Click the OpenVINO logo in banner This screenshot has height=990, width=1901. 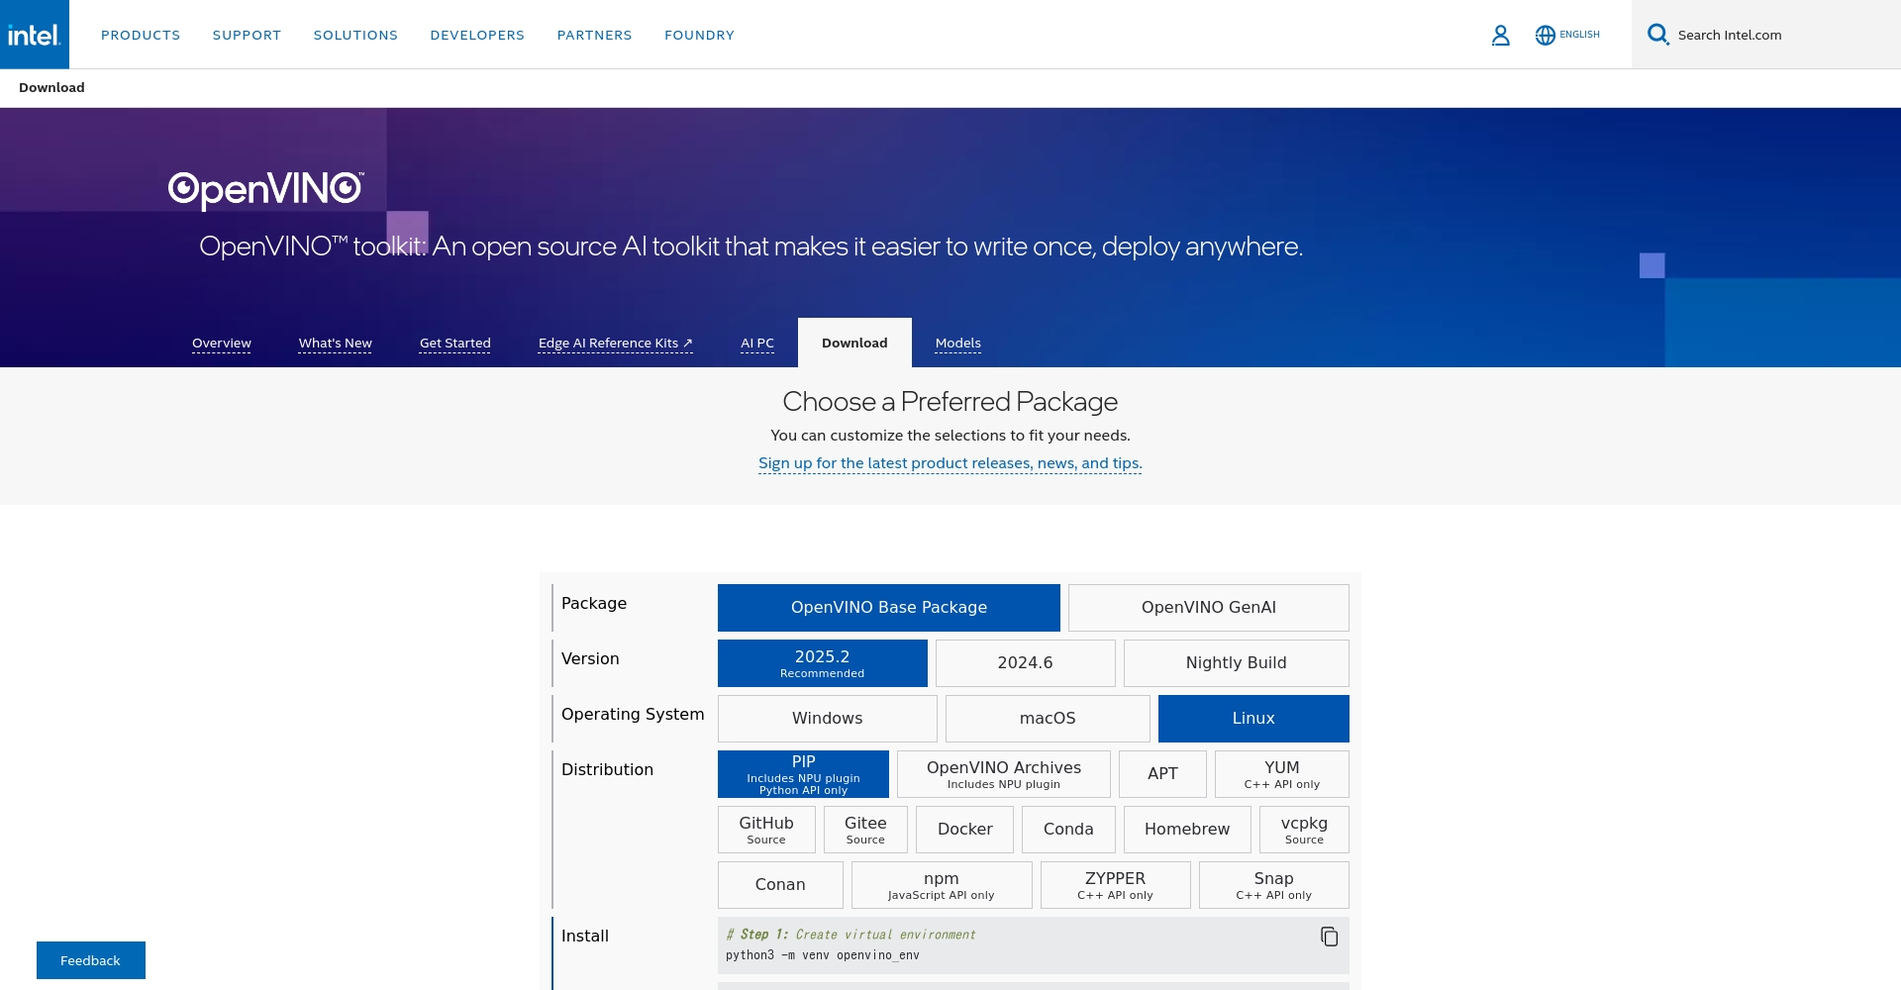[x=265, y=189]
